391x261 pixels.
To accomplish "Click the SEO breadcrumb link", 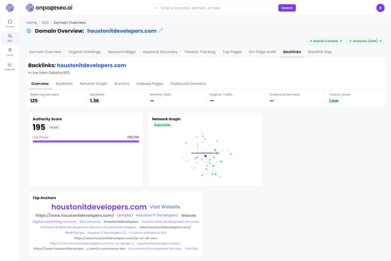I will pyautogui.click(x=45, y=23).
